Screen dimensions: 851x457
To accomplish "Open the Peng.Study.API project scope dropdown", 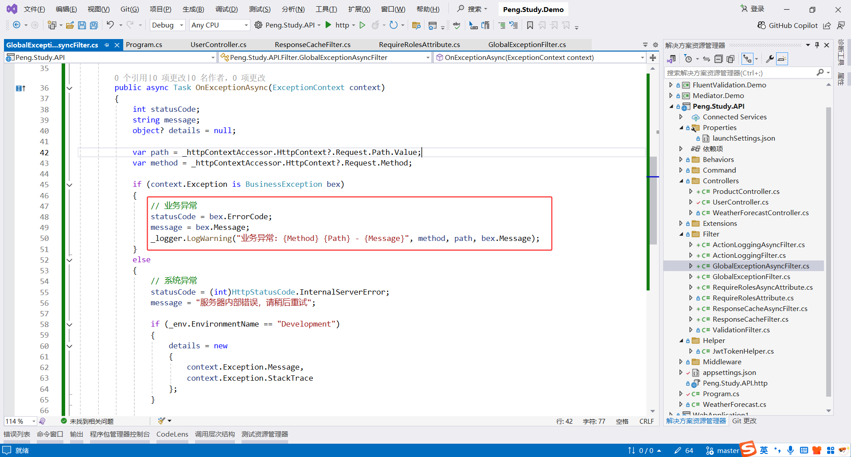I will (x=110, y=58).
